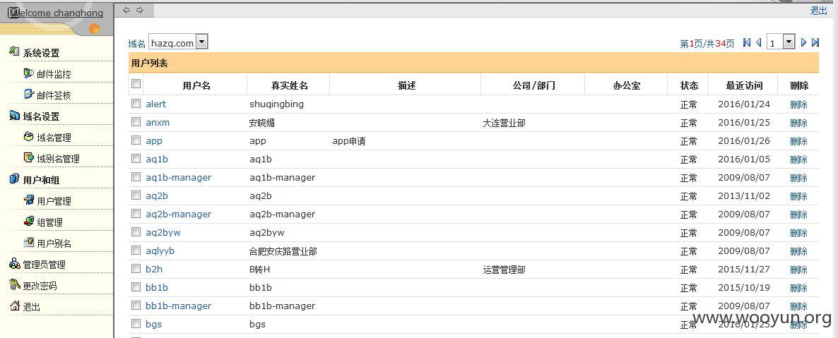This screenshot has width=838, height=338.
Task: Click the 用户管理 icon
Action: (29, 200)
